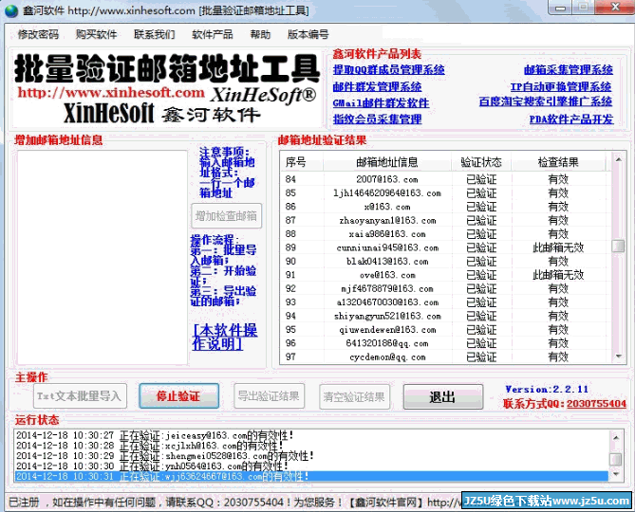Image resolution: width=635 pixels, height=512 pixels.
Task: Open the 软件产品 menu
Action: [x=213, y=34]
